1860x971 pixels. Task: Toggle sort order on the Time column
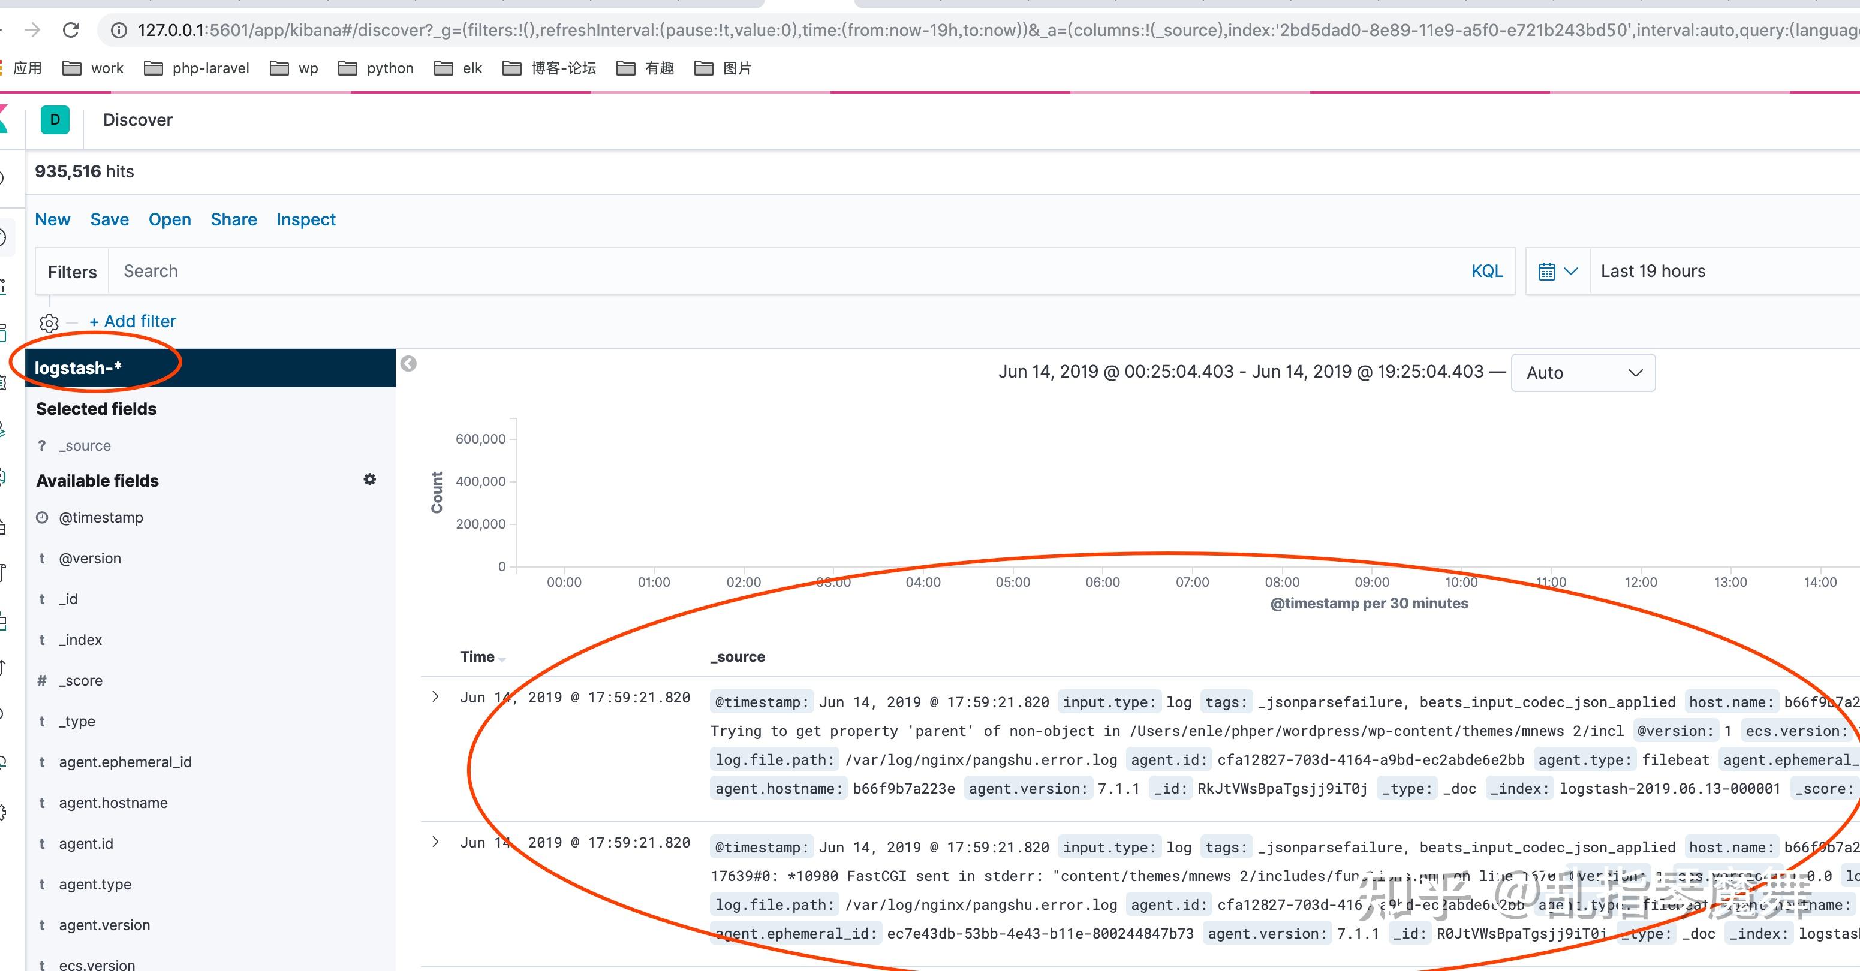(501, 659)
